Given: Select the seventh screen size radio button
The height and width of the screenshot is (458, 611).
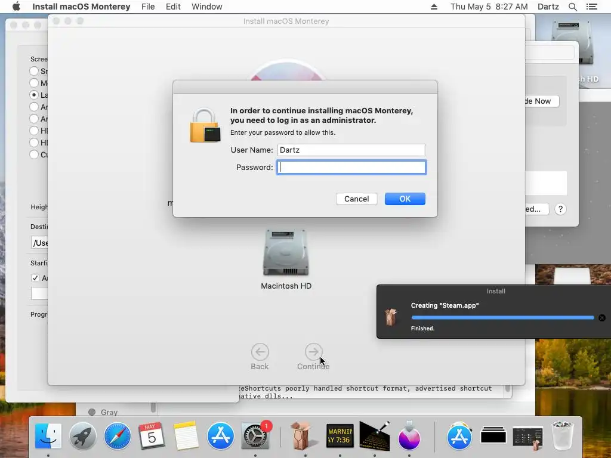Looking at the screenshot, I should [x=34, y=143].
